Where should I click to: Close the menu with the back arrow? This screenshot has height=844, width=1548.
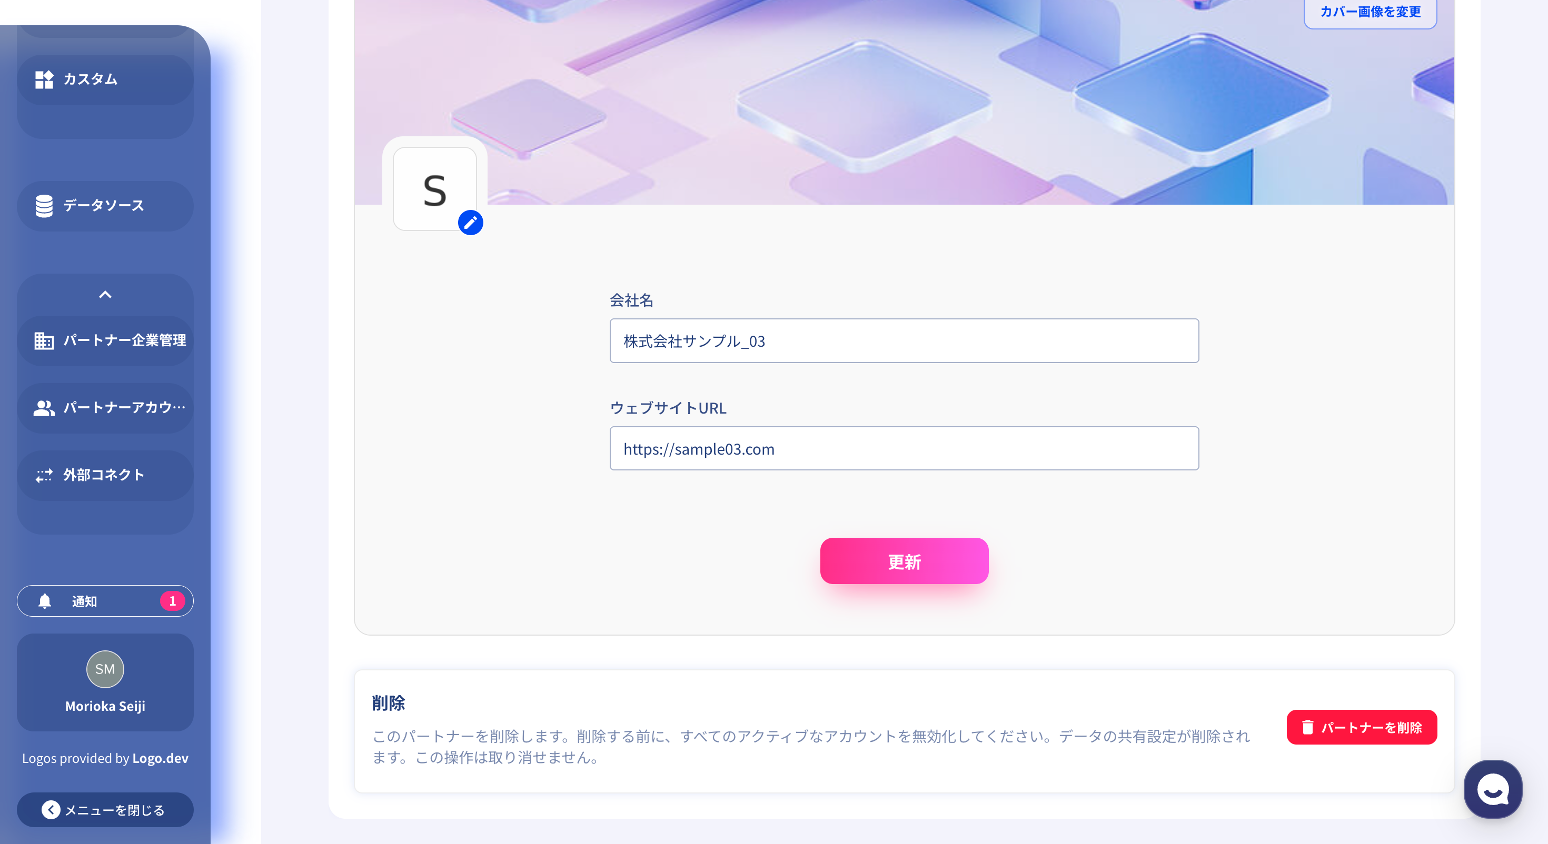[x=51, y=810]
